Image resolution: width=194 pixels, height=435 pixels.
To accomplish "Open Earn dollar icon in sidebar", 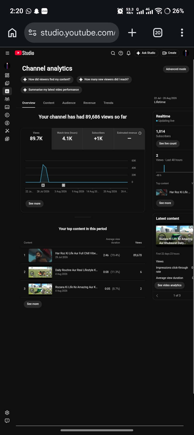I will (7, 123).
